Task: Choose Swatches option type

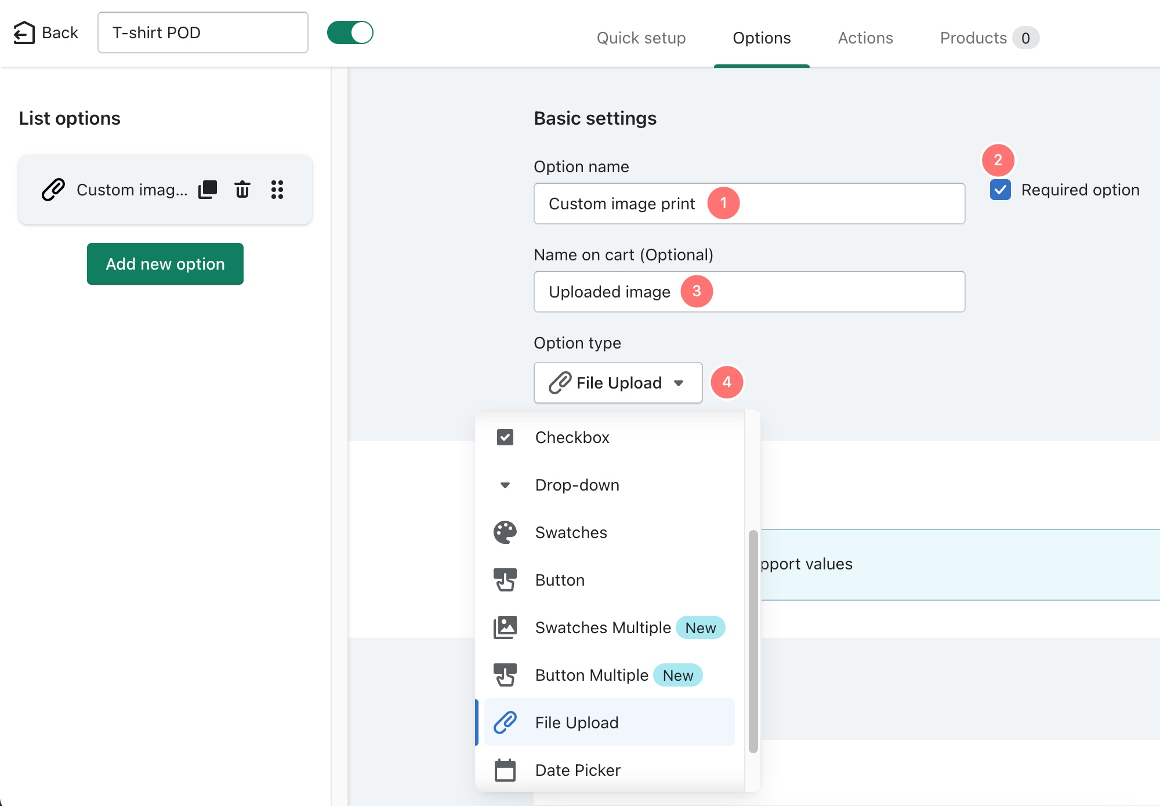Action: (x=610, y=532)
